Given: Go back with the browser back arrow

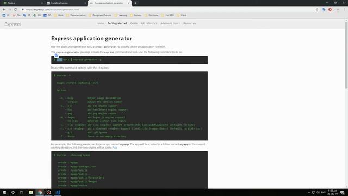Looking at the screenshot, I should [x=4, y=10].
